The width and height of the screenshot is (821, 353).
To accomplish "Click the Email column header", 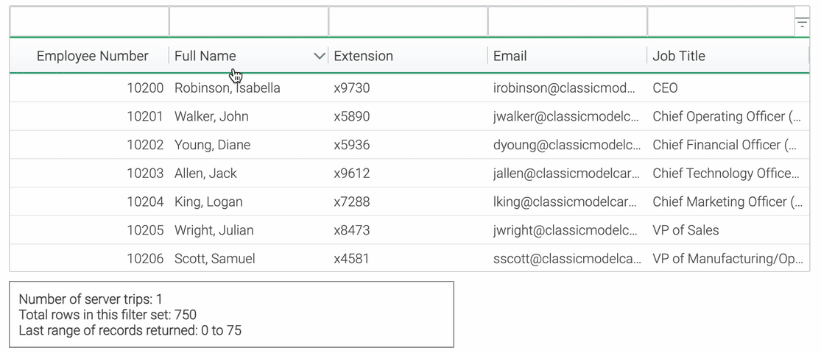I will coord(568,56).
